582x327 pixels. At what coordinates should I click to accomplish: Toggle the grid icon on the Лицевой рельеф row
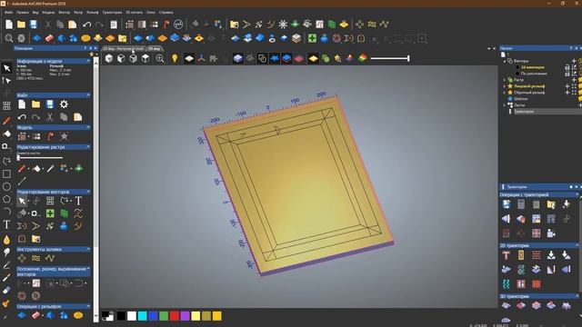tap(574, 86)
